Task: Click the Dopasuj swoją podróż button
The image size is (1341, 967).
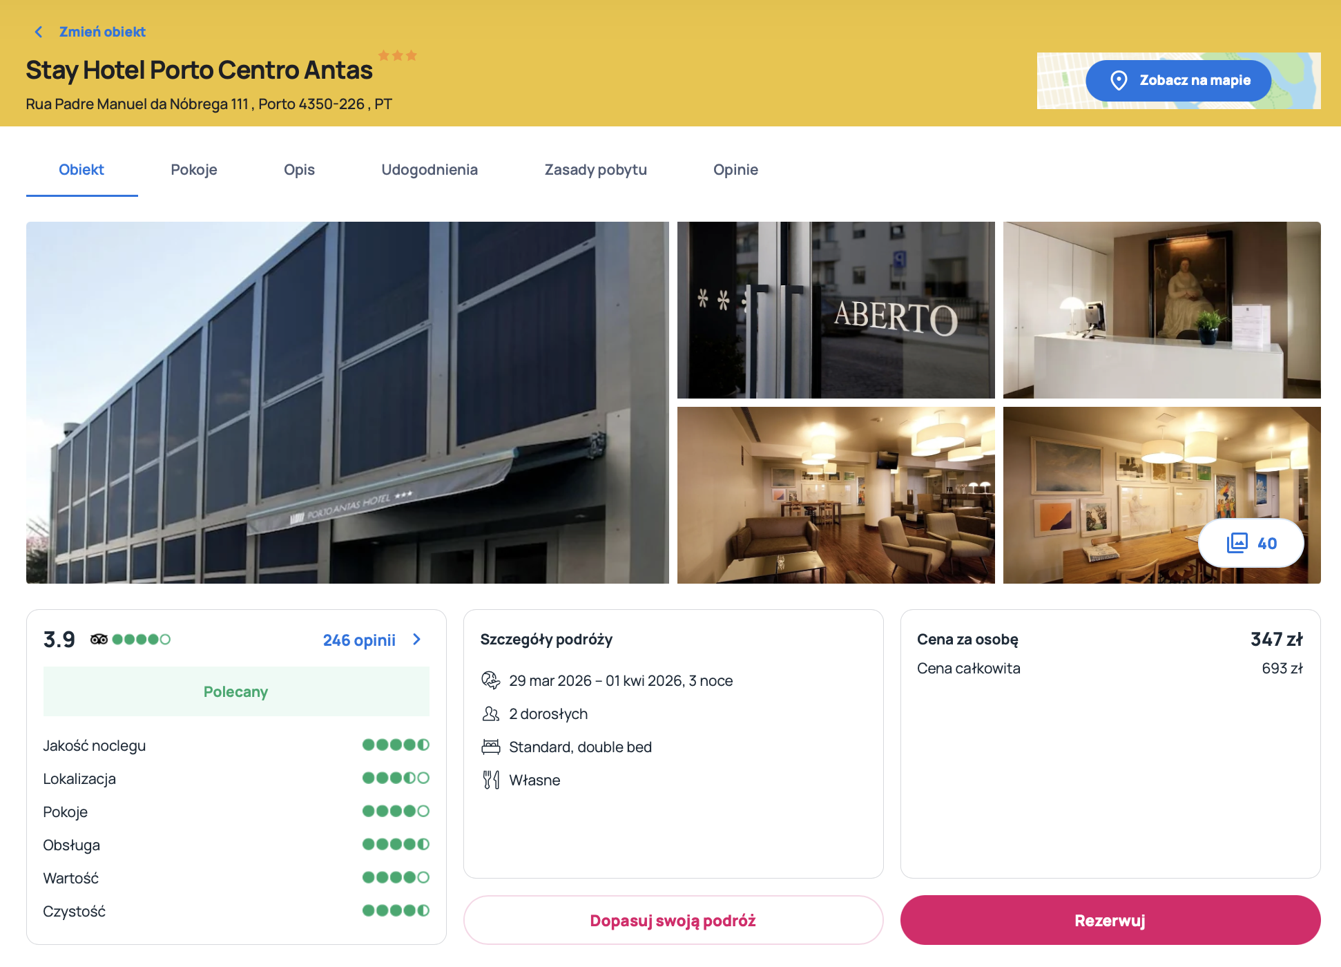Action: point(673,921)
